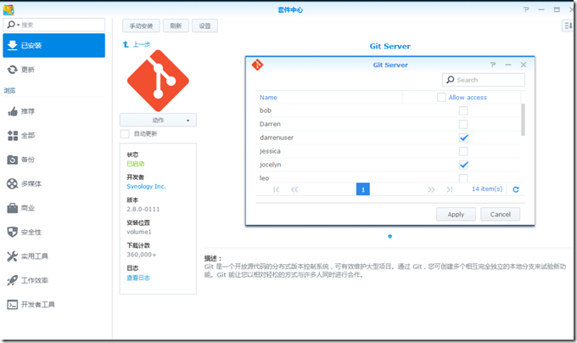This screenshot has width=577, height=343.
Task: Uncheck access for darrenuser
Action: pos(463,138)
